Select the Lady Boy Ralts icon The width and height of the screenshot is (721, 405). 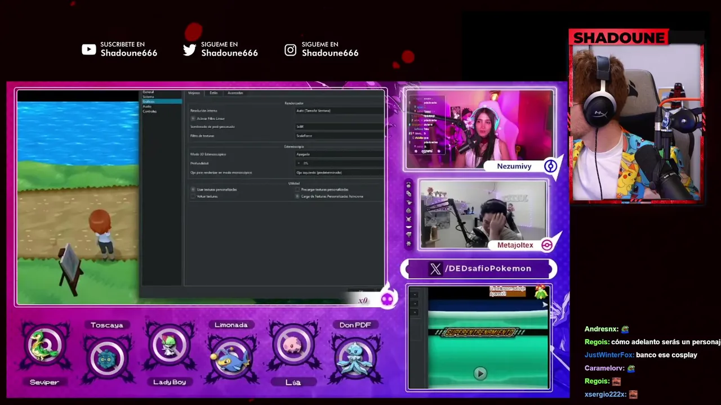(x=169, y=346)
